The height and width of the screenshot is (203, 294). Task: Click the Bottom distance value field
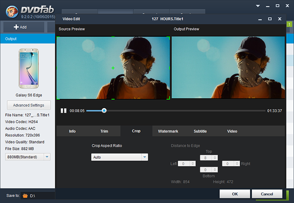tap(206, 170)
